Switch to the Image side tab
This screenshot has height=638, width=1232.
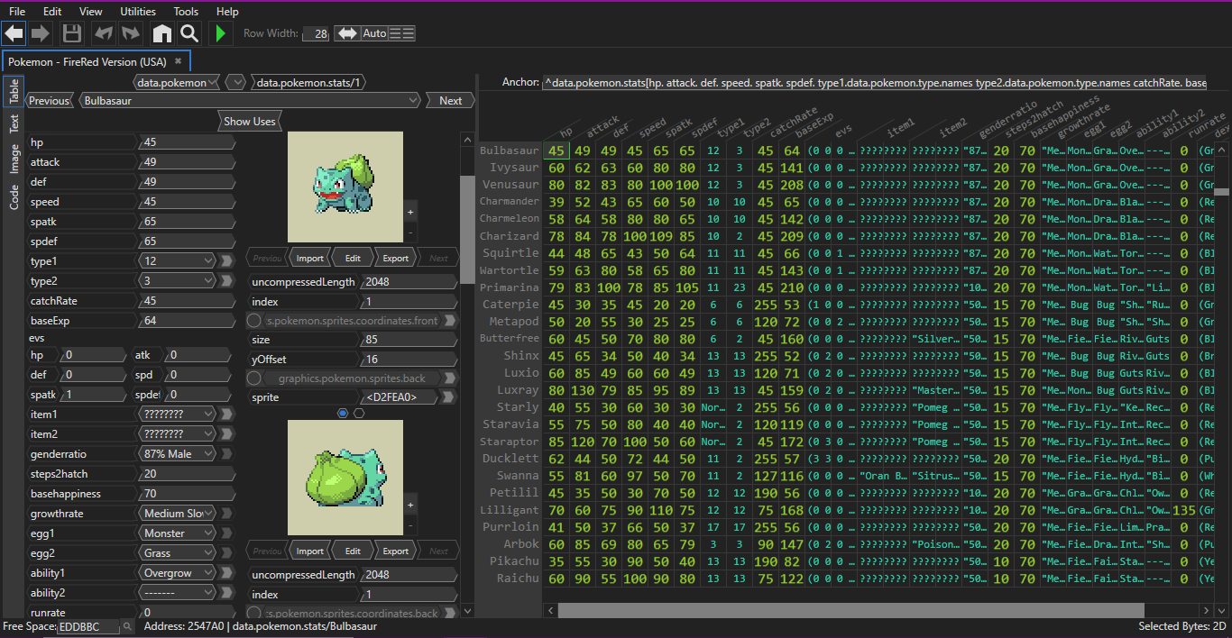coord(14,159)
